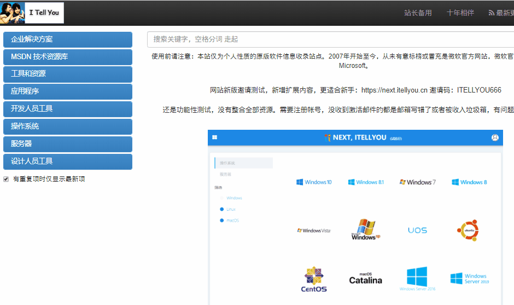Click the user avatar icon in NEXT banner
The height and width of the screenshot is (305, 514).
pyautogui.click(x=495, y=137)
